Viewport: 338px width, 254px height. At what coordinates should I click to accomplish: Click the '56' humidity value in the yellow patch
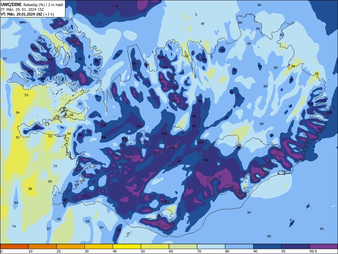tap(30, 189)
